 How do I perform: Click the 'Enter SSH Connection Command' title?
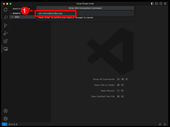[x=85, y=8]
